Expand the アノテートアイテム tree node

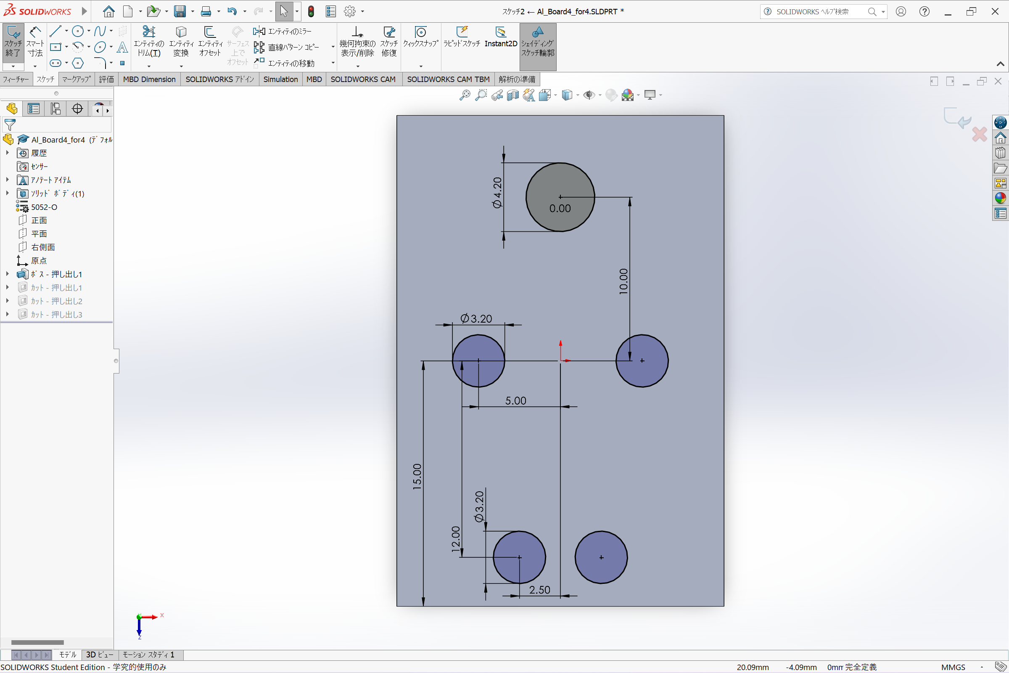click(x=7, y=180)
